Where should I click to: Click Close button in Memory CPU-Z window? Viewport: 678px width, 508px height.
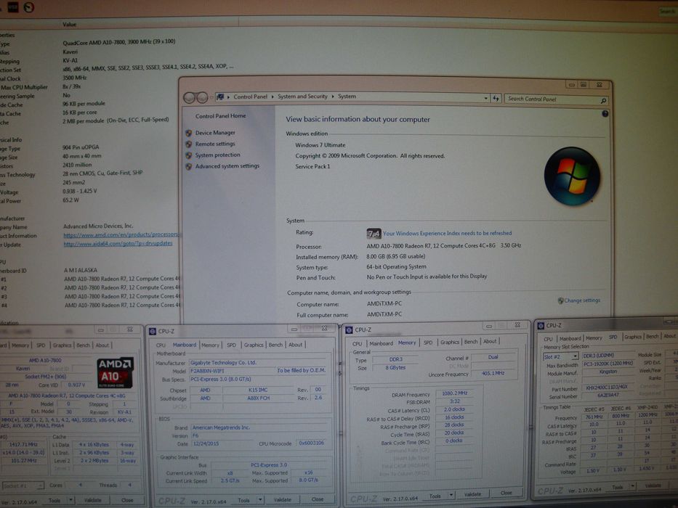506,493
